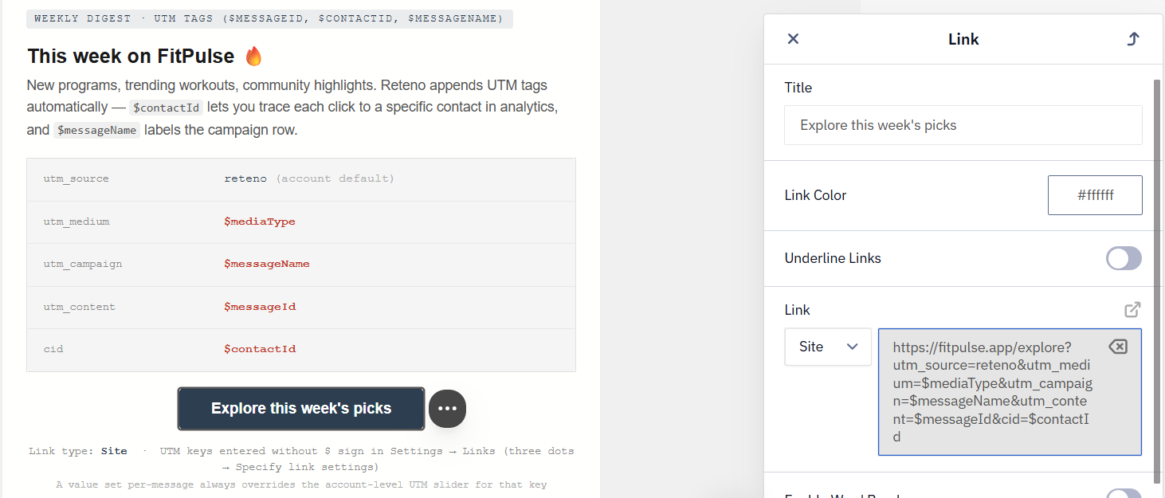This screenshot has width=1165, height=498.
Task: Click the $messageName code tag in the paragraph
Action: click(96, 130)
